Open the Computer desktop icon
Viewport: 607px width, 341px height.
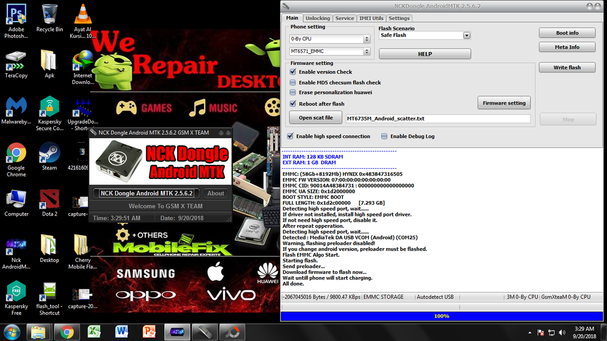click(x=16, y=203)
